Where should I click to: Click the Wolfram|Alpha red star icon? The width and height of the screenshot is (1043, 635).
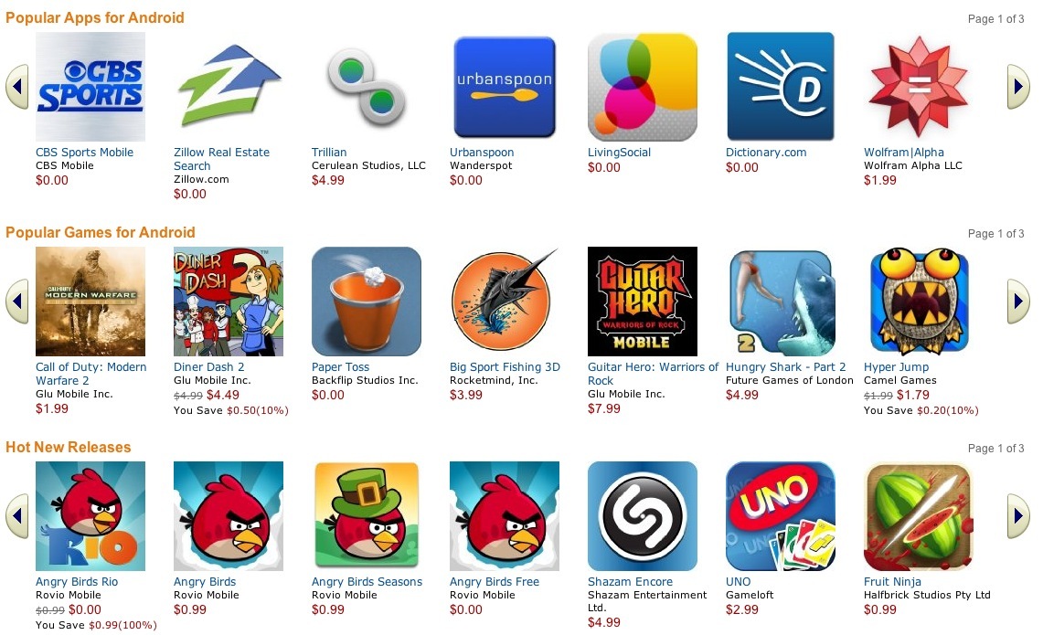[919, 87]
